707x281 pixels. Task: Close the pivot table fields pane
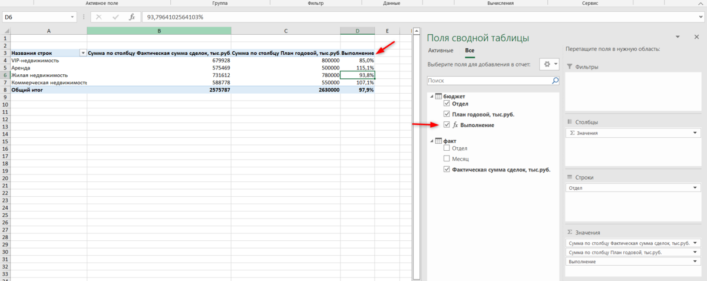[x=696, y=37]
